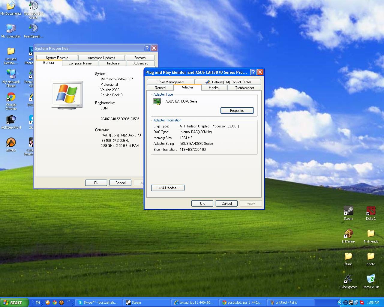This screenshot has height=307, width=384.
Task: Open the Catalyst(TM) Control Center tab
Action: [228, 82]
